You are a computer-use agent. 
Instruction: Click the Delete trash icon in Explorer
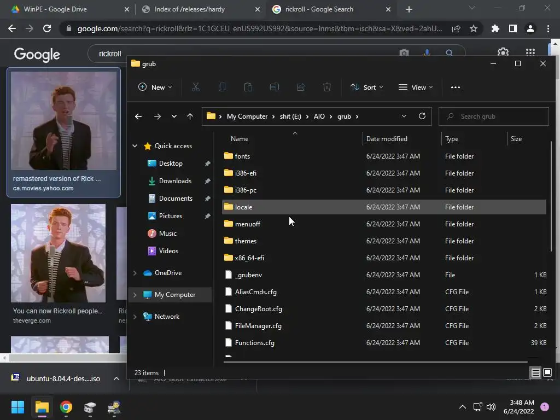(x=327, y=87)
